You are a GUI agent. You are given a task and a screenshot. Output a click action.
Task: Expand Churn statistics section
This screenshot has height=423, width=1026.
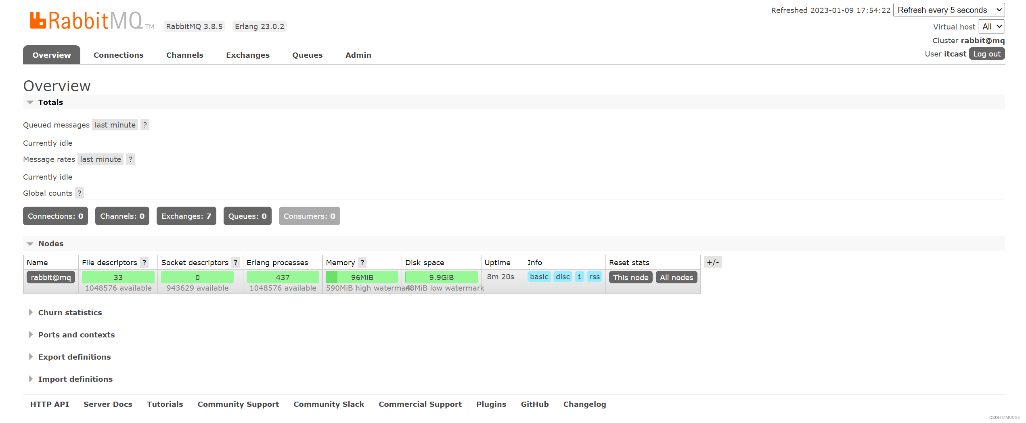coord(70,312)
